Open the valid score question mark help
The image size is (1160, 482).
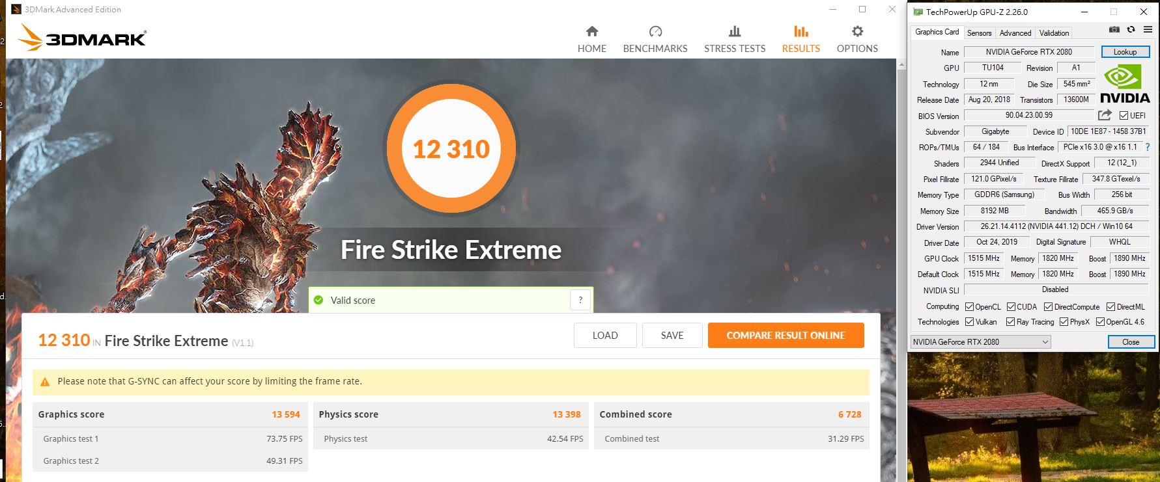(580, 300)
